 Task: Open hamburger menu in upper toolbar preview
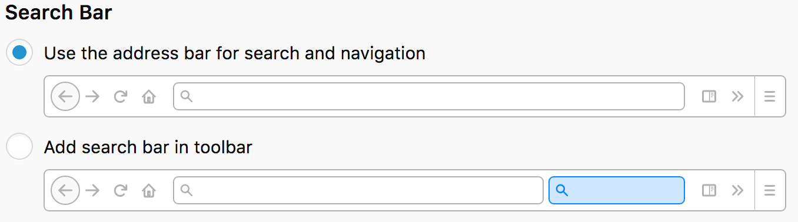tap(770, 96)
